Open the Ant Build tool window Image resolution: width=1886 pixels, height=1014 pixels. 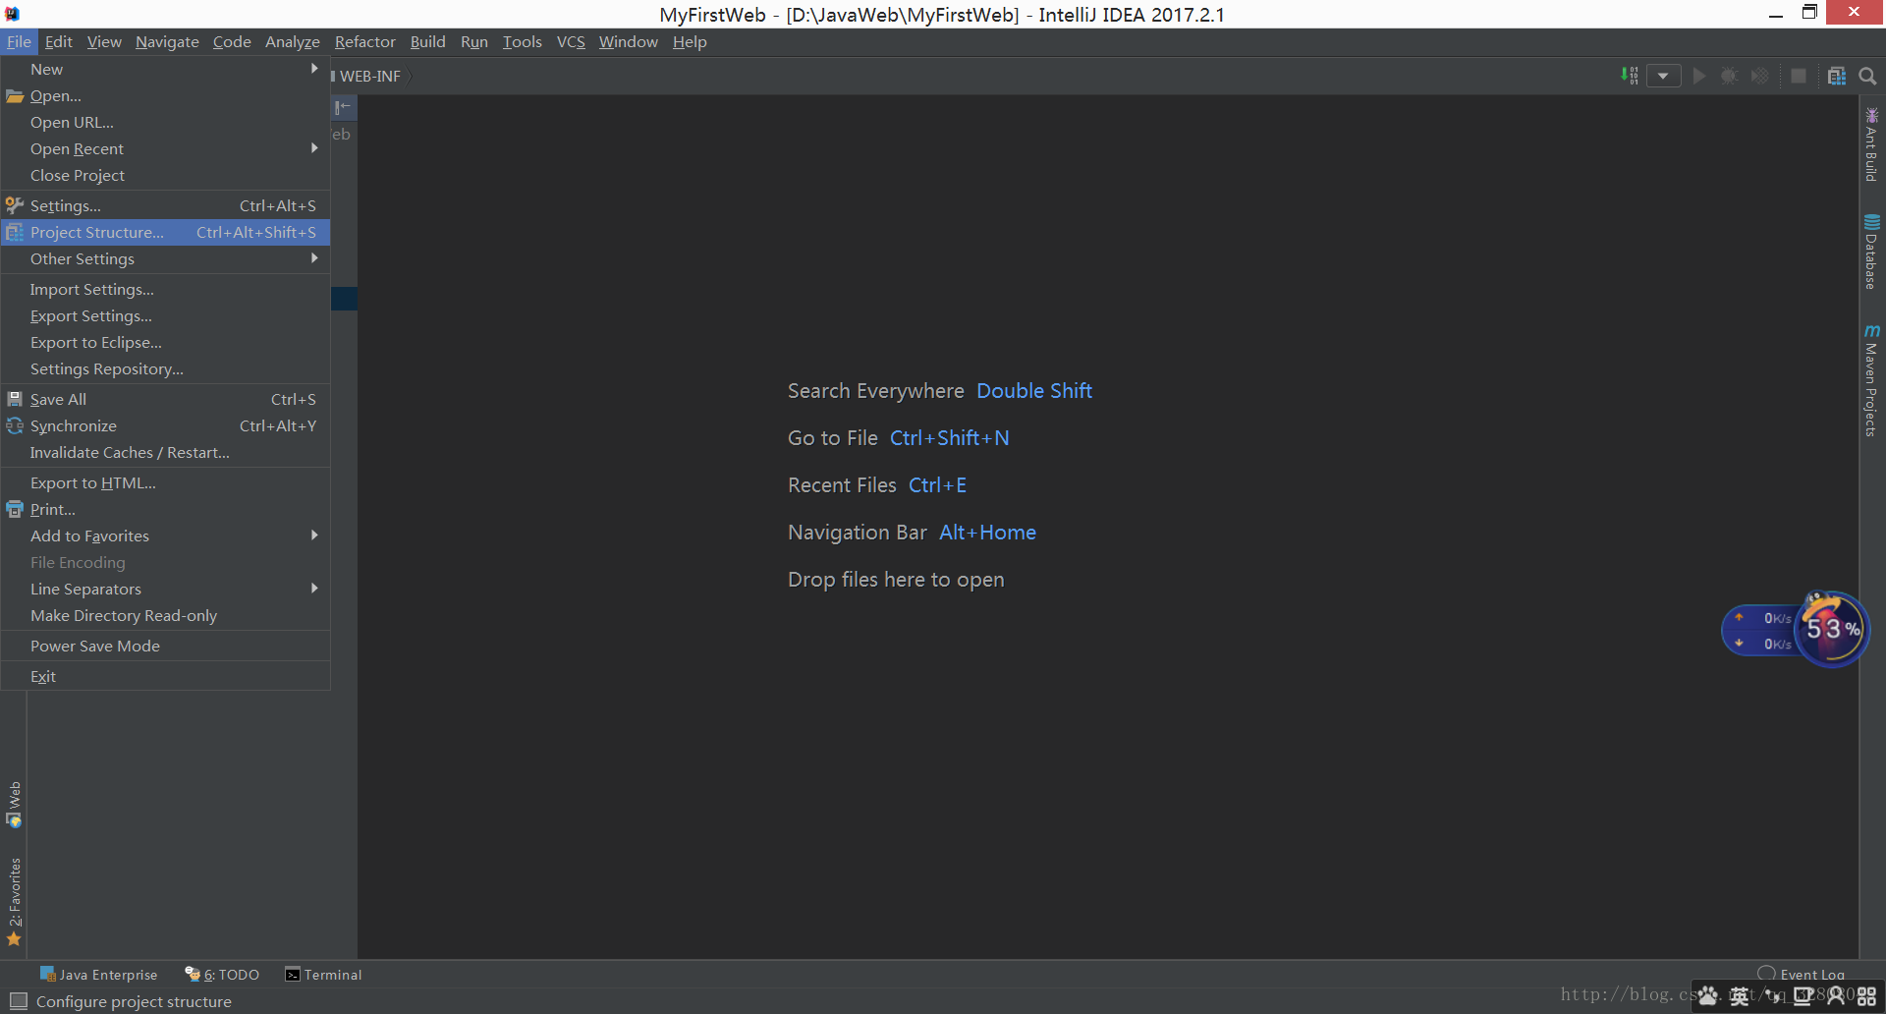click(1872, 144)
